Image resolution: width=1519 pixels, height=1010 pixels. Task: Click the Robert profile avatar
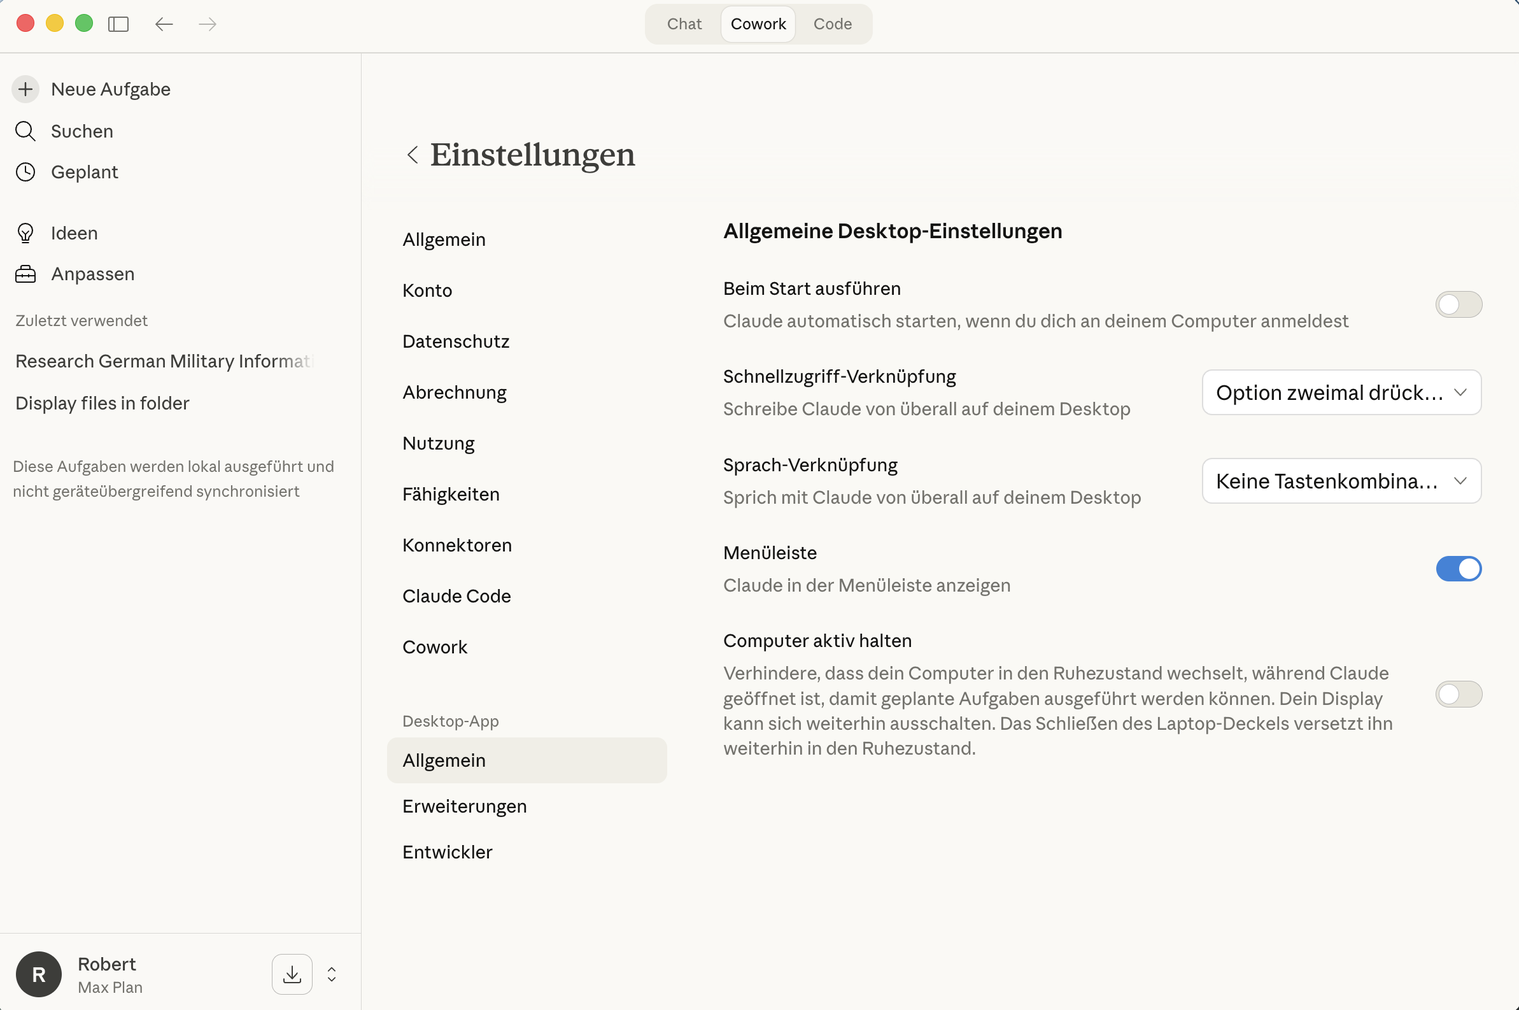click(x=38, y=974)
